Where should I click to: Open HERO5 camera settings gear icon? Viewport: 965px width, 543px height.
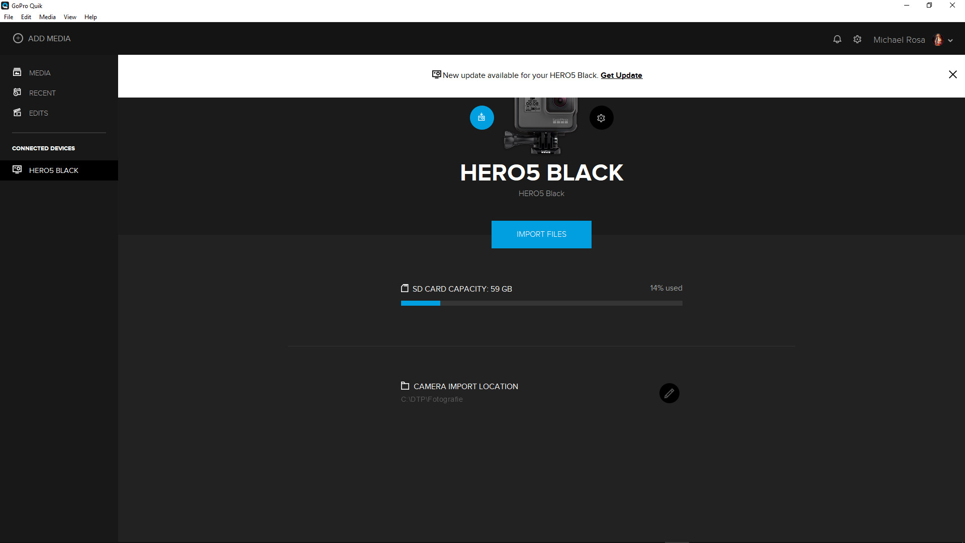pyautogui.click(x=601, y=118)
